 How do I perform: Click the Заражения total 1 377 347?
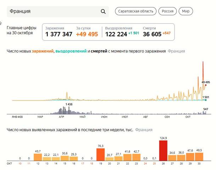(59, 34)
